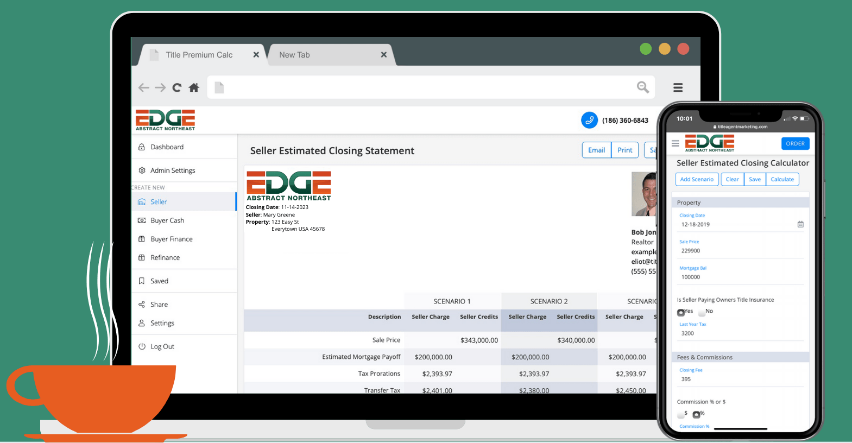The width and height of the screenshot is (852, 443).
Task: Click the Print button
Action: click(x=624, y=150)
